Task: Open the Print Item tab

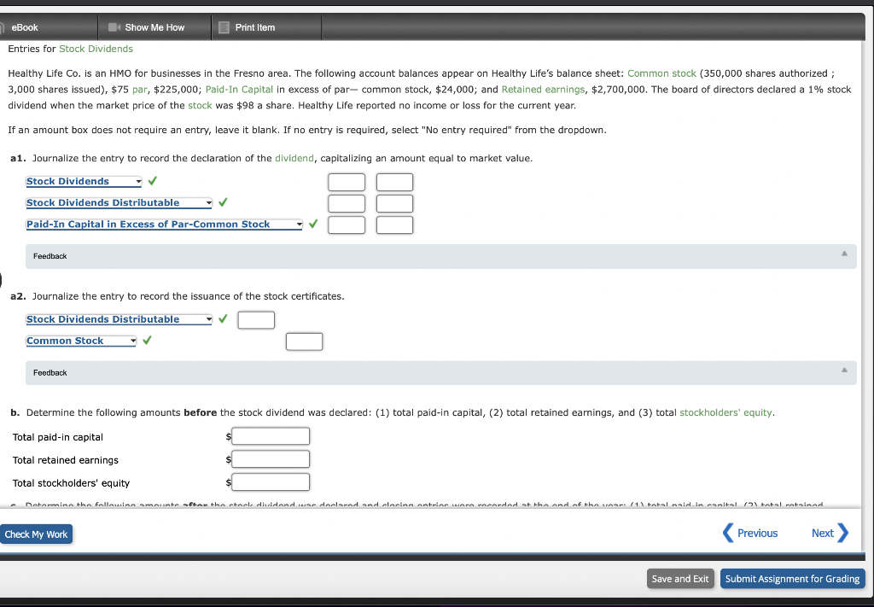Action: [266, 27]
